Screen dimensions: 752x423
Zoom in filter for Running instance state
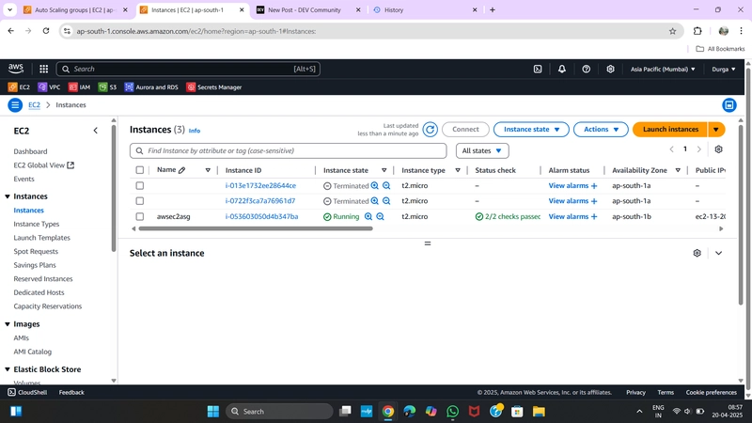368,217
